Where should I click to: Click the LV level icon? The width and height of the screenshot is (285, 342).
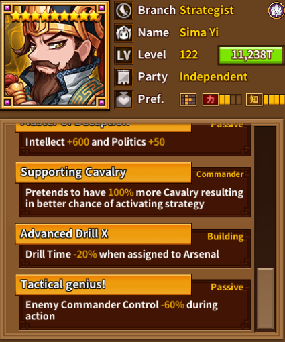click(x=123, y=55)
